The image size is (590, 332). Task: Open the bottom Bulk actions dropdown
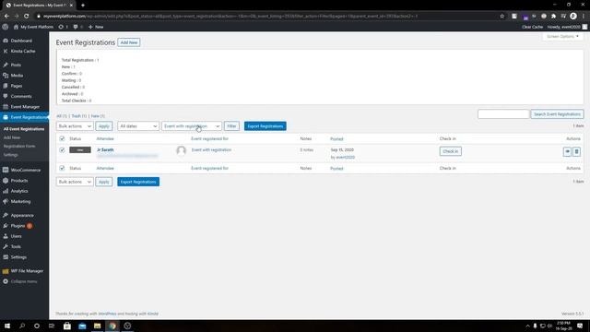(75, 182)
